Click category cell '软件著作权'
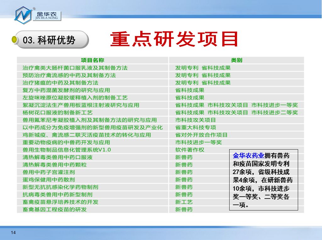 click(x=190, y=150)
